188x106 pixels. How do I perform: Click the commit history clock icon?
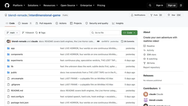point(122,41)
